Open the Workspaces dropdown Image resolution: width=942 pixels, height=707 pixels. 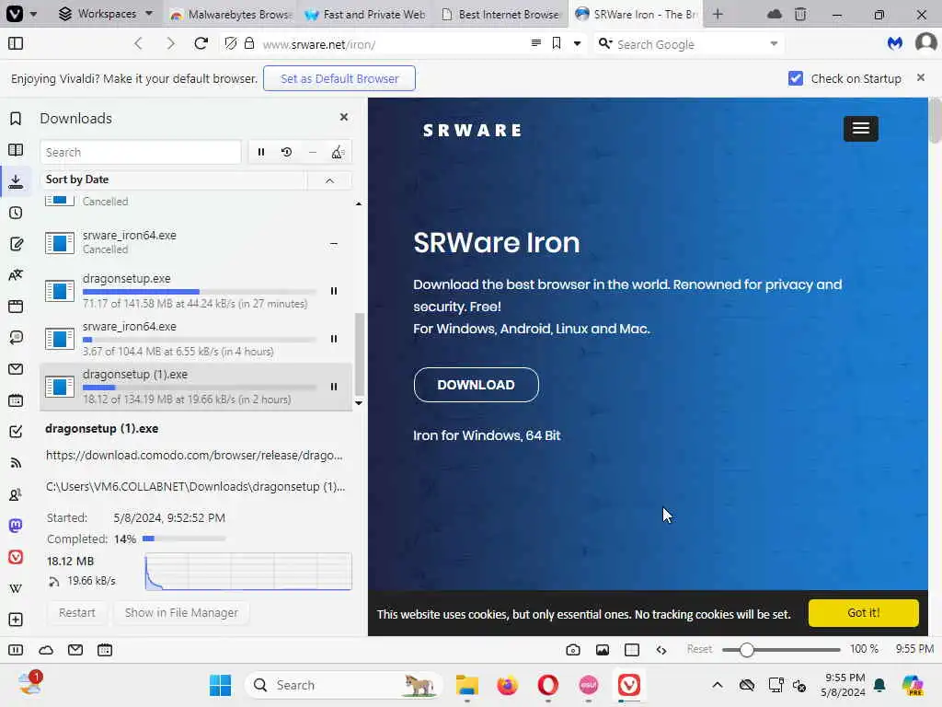tap(106, 13)
